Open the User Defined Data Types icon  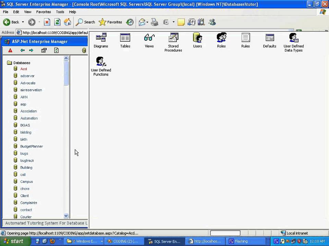point(294,42)
